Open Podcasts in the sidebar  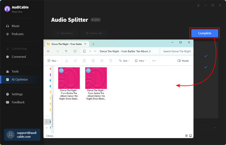pyautogui.click(x=18, y=34)
